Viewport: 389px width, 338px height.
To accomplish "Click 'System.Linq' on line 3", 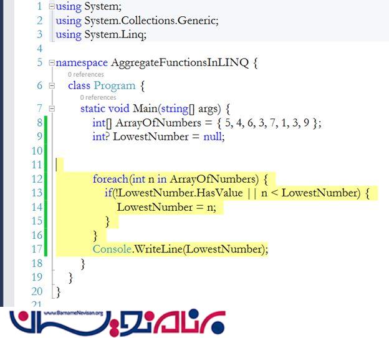I will point(114,35).
